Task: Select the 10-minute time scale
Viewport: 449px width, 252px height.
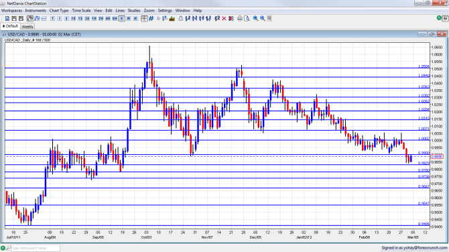Action: click(x=73, y=19)
